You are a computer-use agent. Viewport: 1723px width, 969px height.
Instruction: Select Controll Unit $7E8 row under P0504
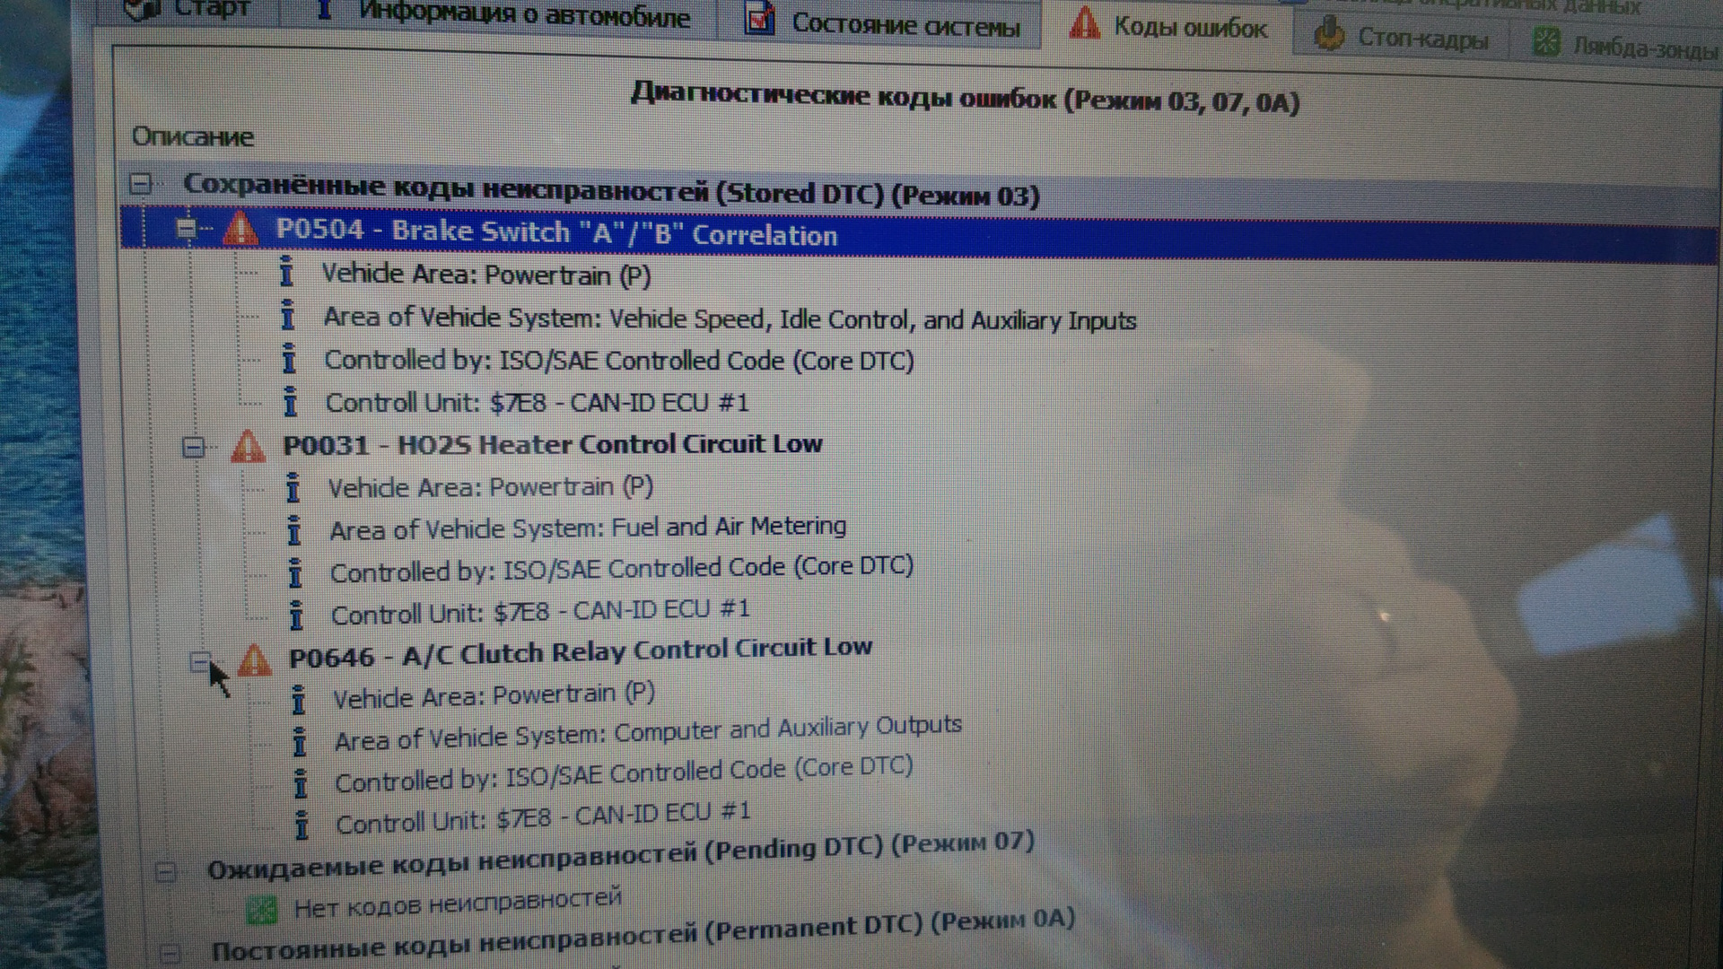537,402
